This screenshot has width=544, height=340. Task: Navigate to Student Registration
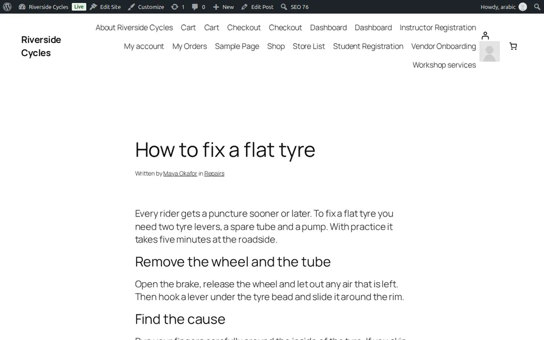click(368, 46)
